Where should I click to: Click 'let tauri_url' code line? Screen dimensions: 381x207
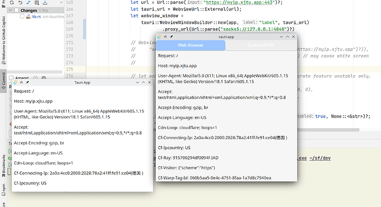pos(186,9)
